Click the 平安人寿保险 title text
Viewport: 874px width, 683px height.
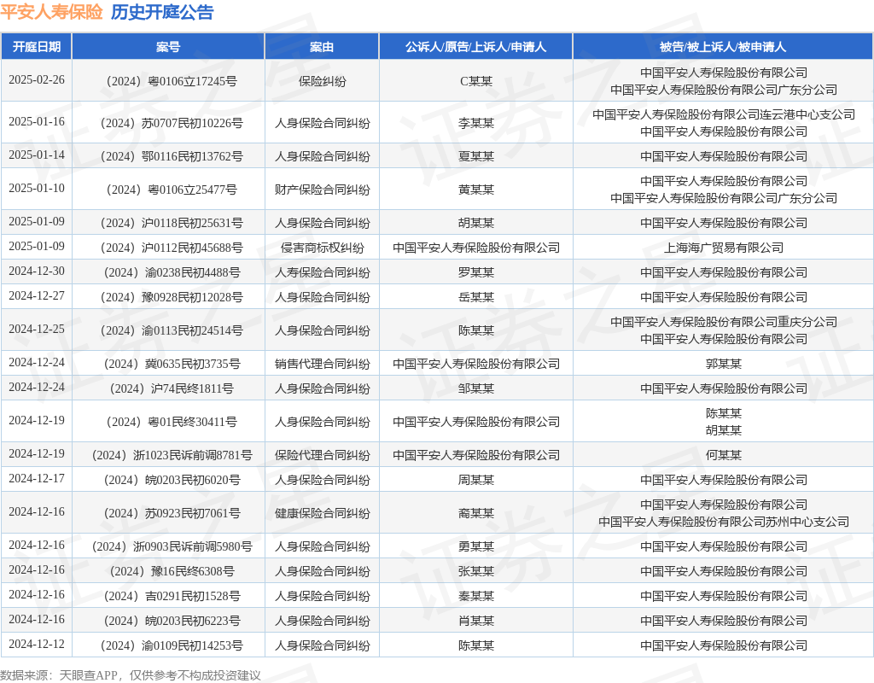tap(51, 12)
